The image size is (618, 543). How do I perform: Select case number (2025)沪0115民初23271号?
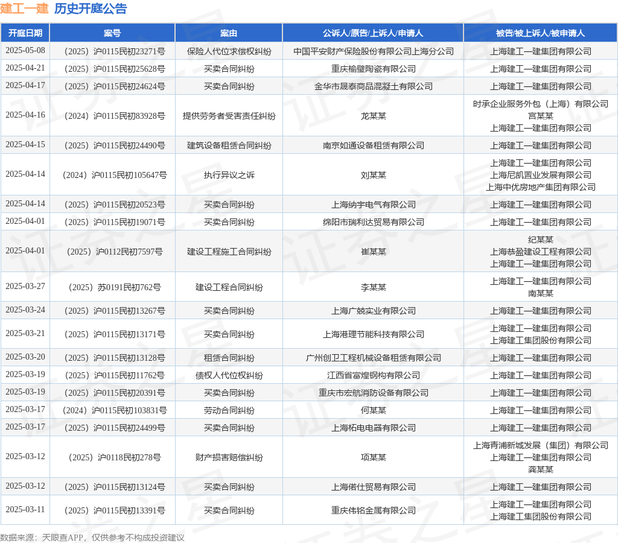tap(112, 51)
